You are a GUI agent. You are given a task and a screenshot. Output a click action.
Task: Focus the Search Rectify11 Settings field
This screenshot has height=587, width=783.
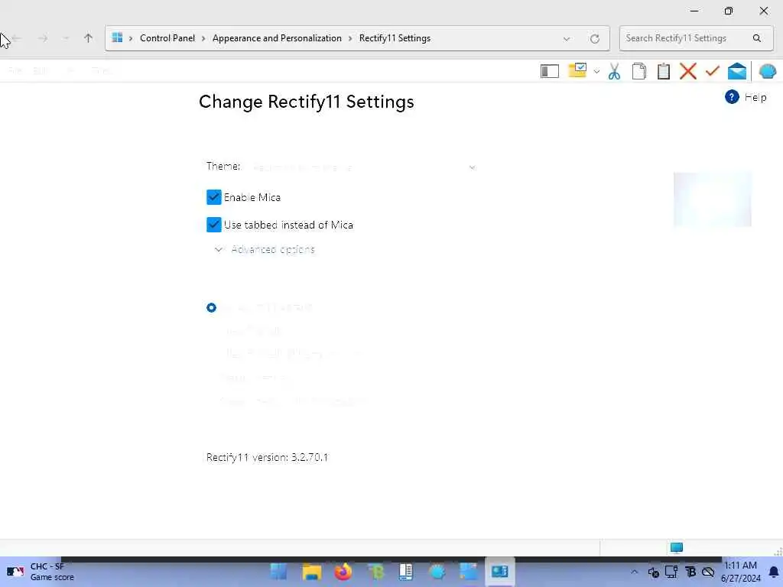coord(696,38)
